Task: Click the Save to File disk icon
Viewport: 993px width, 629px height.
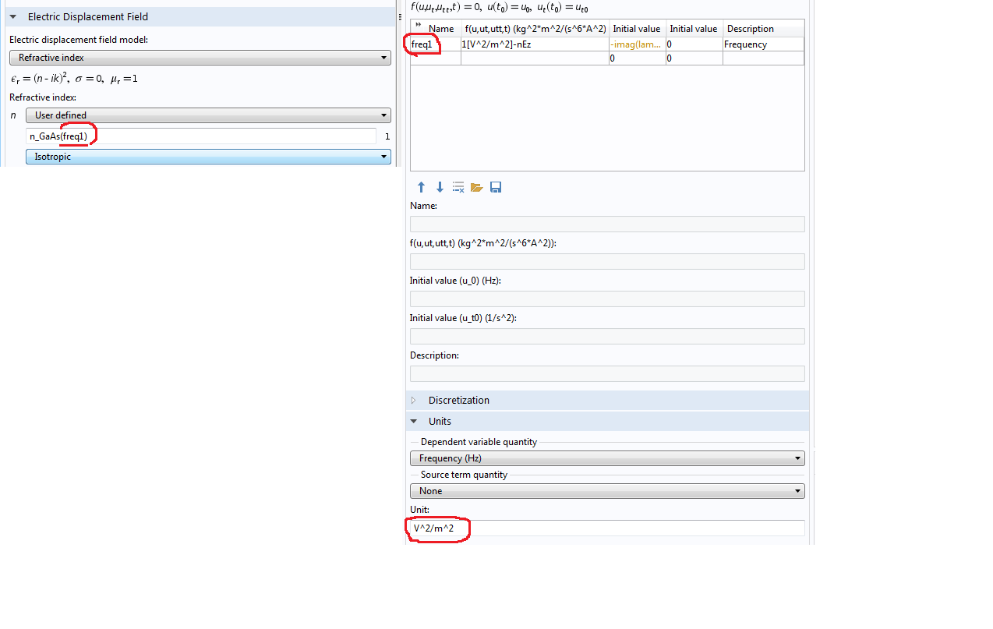Action: tap(496, 187)
